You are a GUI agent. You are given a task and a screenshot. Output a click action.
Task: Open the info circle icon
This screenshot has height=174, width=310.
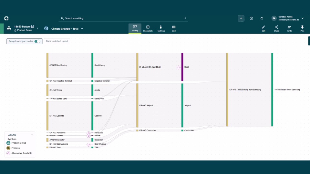click(x=252, y=18)
